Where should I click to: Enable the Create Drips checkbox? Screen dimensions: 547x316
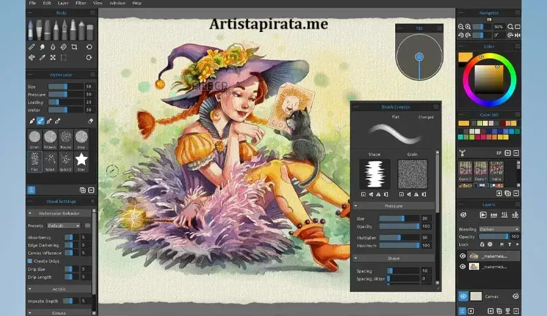click(30, 261)
